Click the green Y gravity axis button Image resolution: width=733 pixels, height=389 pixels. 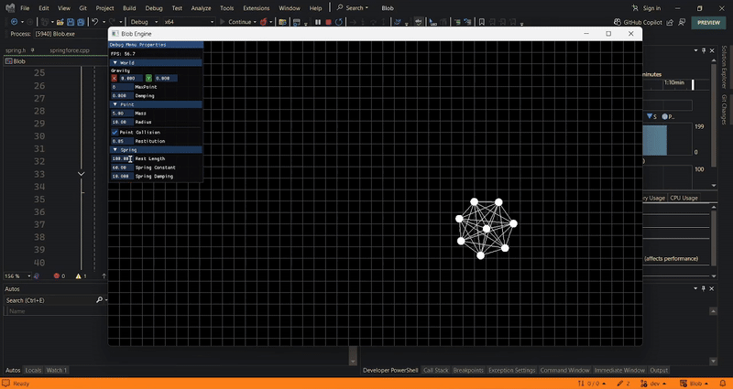(148, 79)
